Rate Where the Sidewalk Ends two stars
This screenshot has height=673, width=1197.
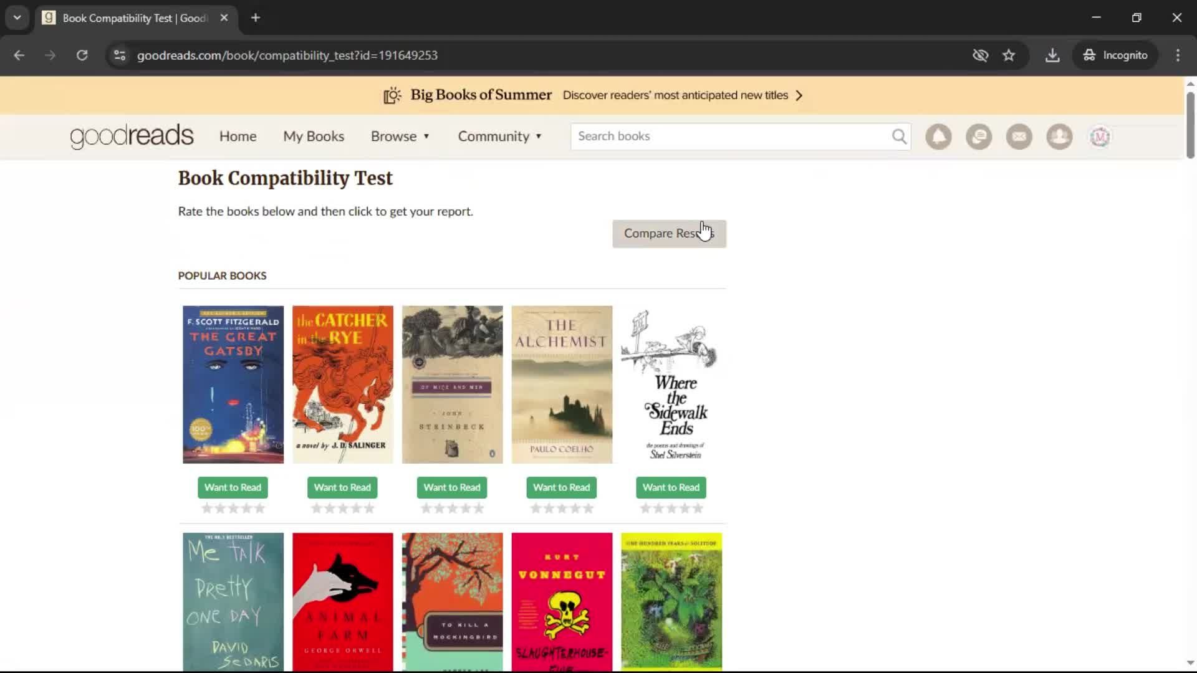(x=658, y=508)
